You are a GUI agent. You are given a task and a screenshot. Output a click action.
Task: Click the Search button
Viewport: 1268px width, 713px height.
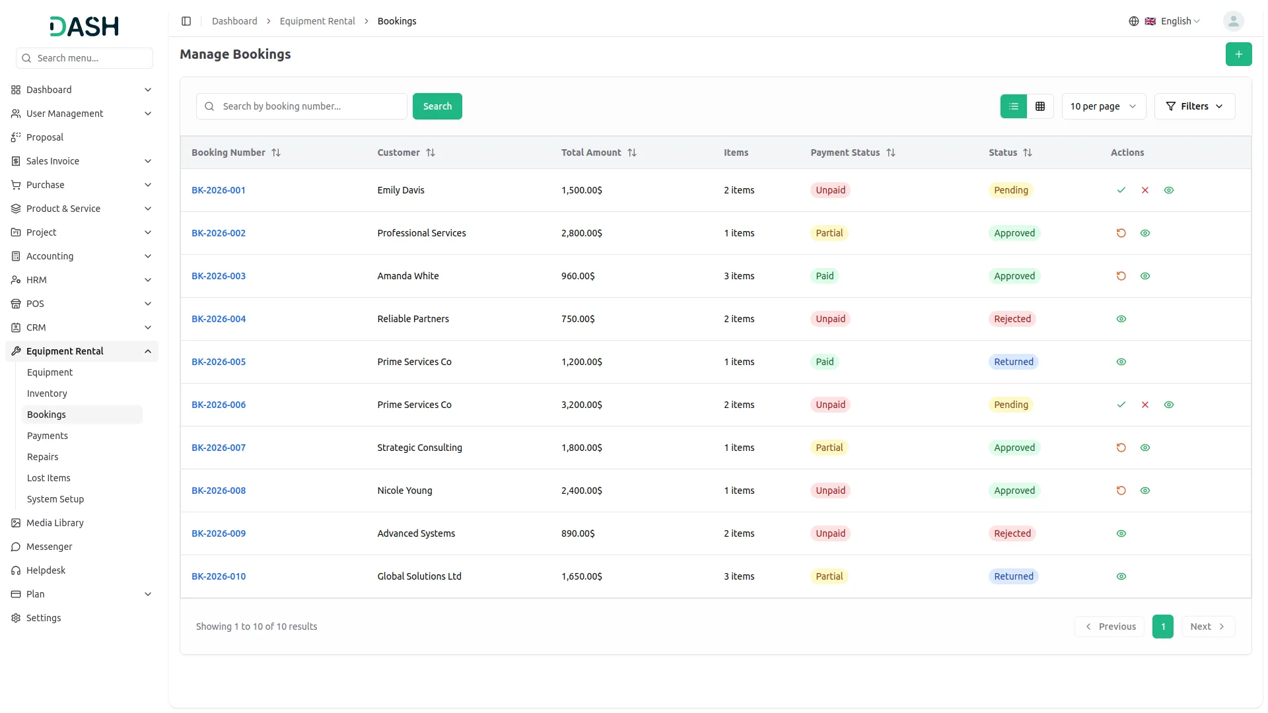(x=437, y=106)
